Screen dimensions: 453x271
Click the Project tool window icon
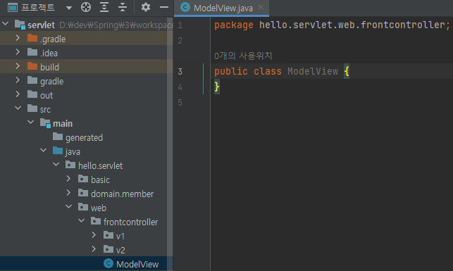[13, 7]
